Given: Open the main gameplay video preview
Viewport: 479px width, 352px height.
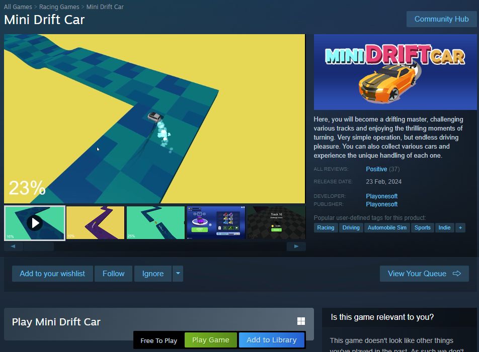Looking at the screenshot, I should (154, 119).
